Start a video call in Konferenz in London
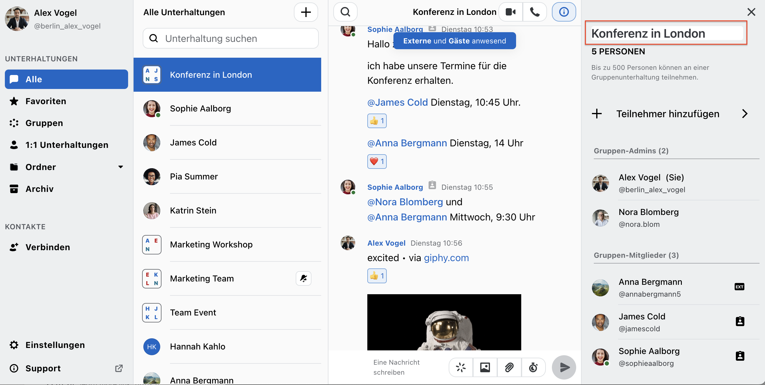Image resolution: width=765 pixels, height=385 pixels. (x=511, y=12)
